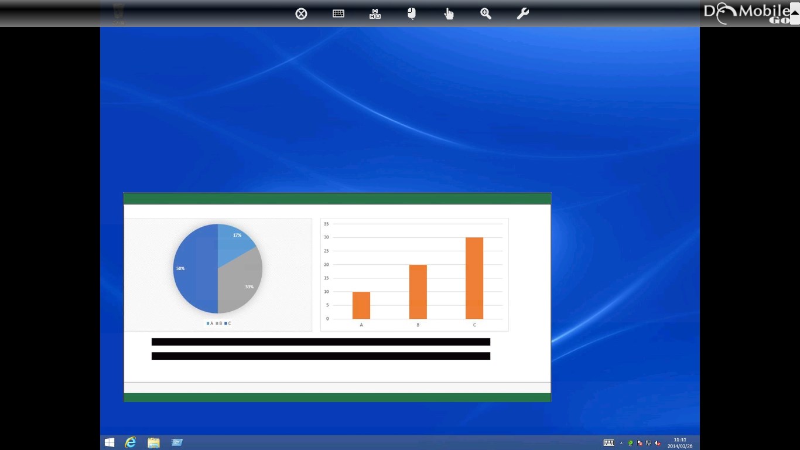Click the muted volume speaker tray icon
The height and width of the screenshot is (450, 800).
coord(658,443)
